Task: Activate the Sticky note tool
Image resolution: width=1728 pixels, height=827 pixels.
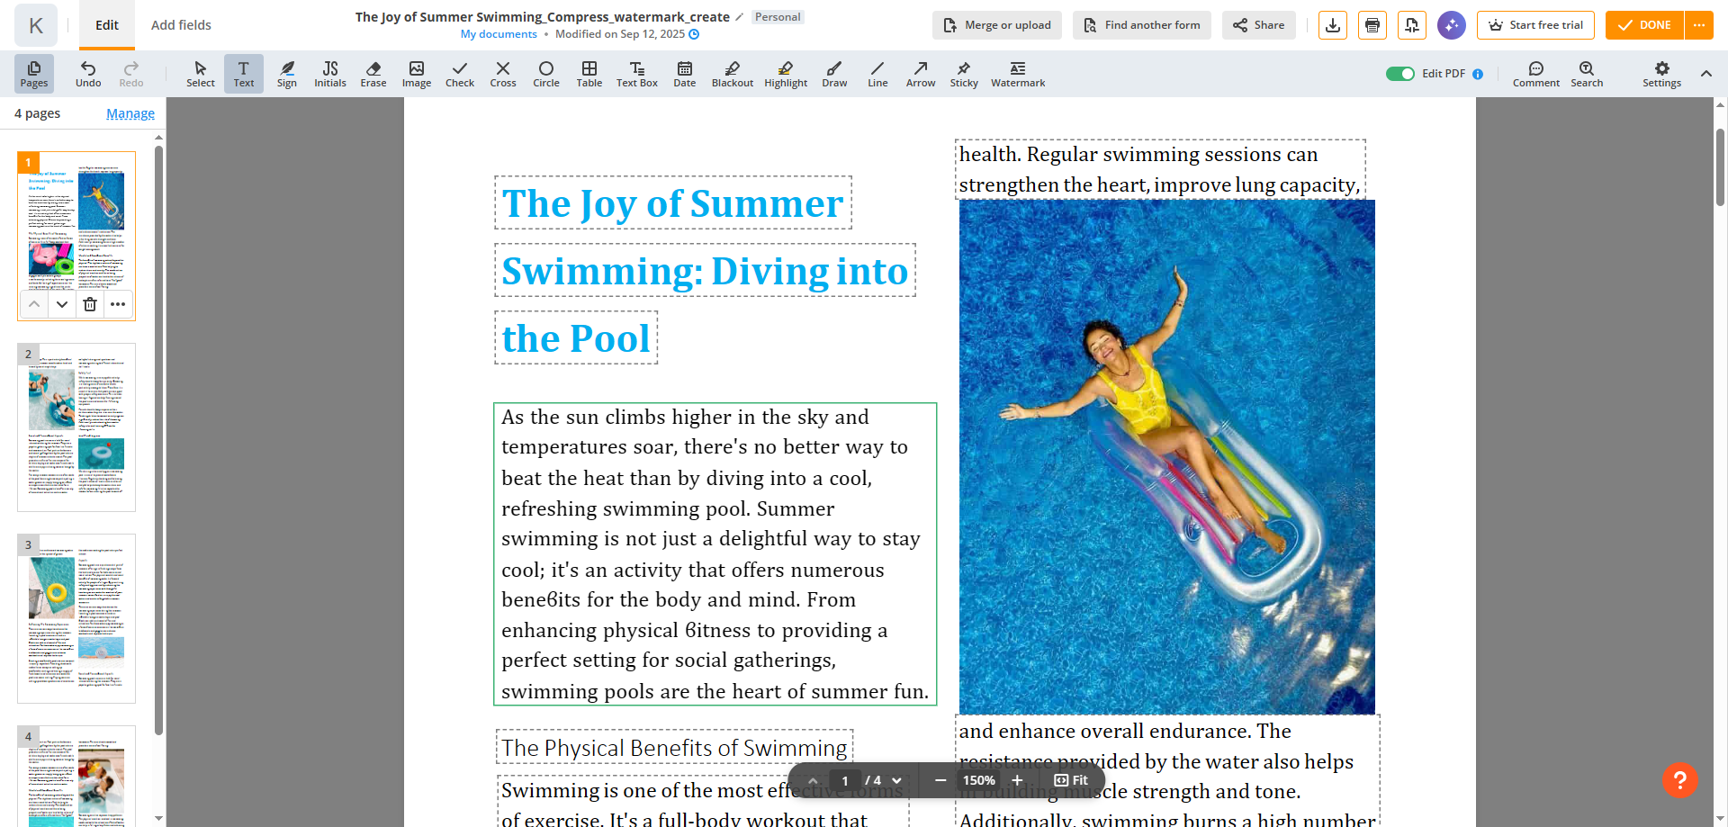Action: (x=963, y=74)
